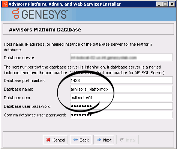The image size is (177, 149).
Task: Proceed with the Next button
Action: coord(104,140)
